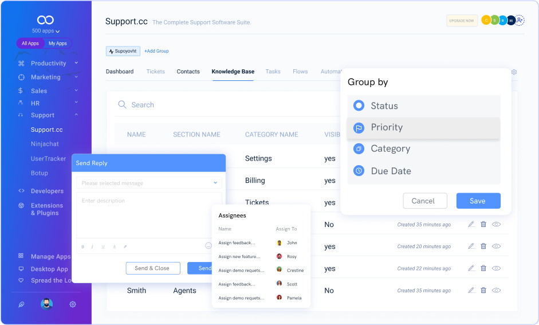
Task: Click the Manage Apps grid icon
Action: [21, 256]
